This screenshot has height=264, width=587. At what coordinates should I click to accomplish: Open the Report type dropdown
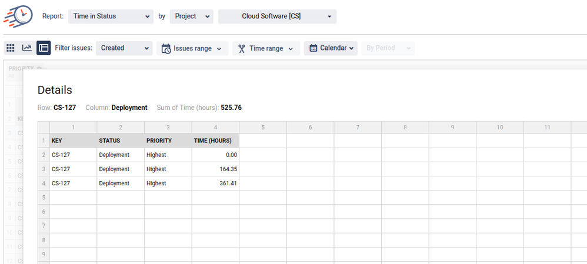coord(111,16)
